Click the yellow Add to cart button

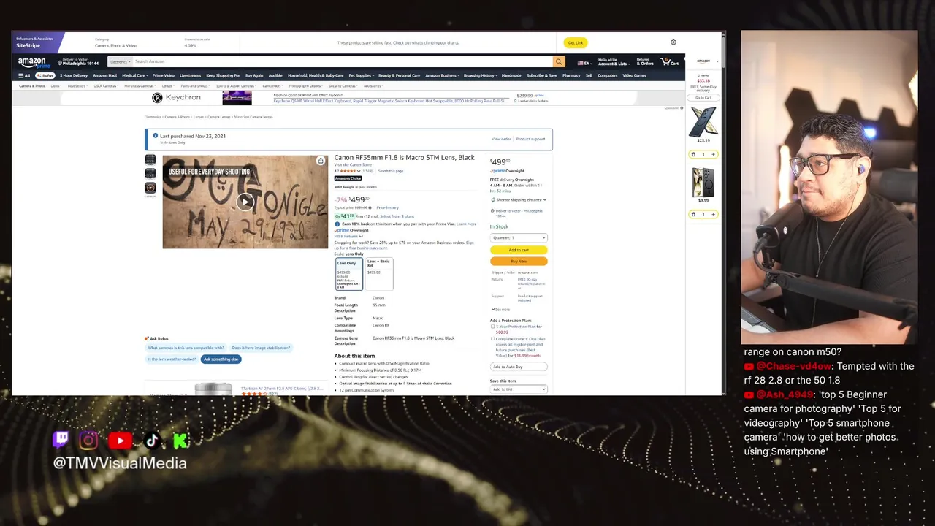pyautogui.click(x=519, y=250)
